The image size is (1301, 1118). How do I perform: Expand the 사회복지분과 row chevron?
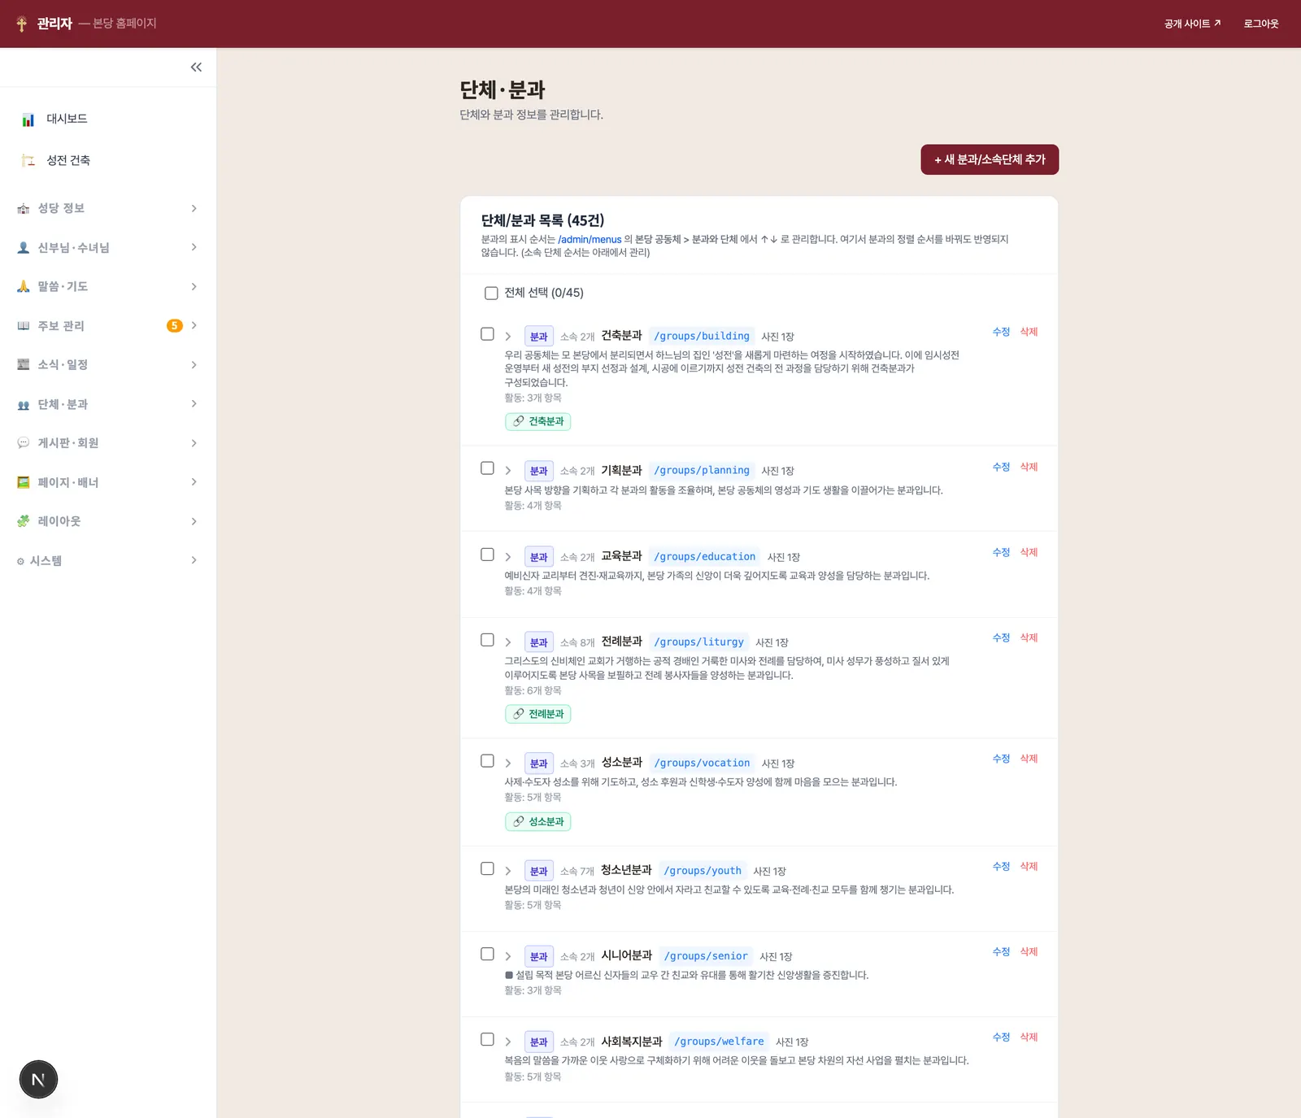tap(508, 1042)
